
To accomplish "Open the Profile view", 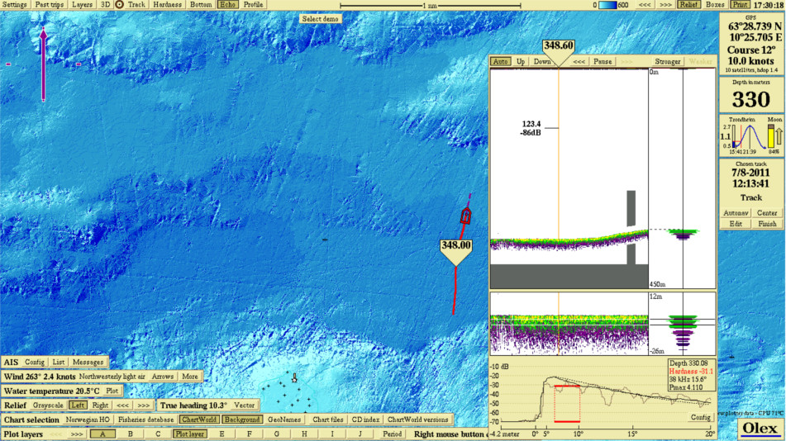I will pyautogui.click(x=253, y=4).
